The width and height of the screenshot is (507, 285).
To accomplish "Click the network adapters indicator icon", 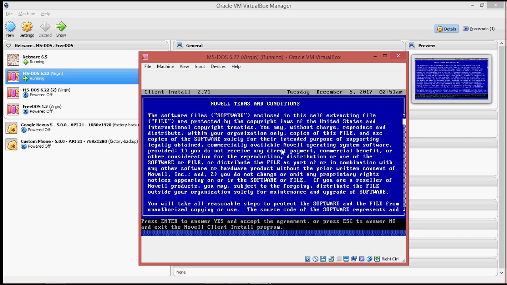I will pyautogui.click(x=331, y=259).
